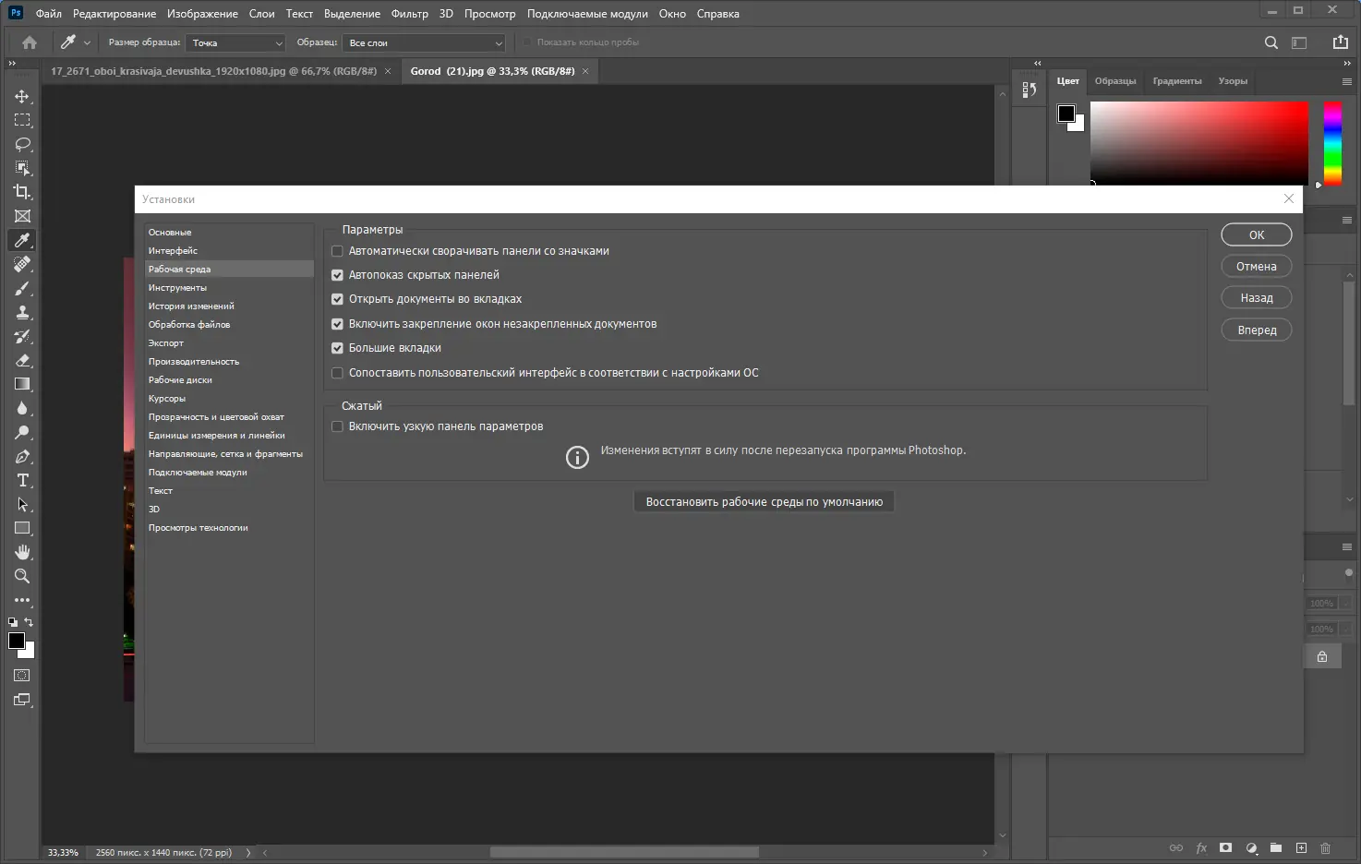Open Color panel flyout menu
Viewport: 1361px width, 864px height.
click(x=1346, y=81)
